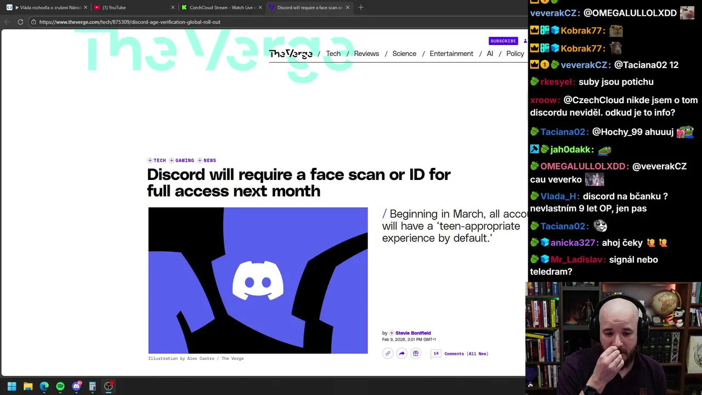Close the Discord article tab
Viewport: 702px width, 395px height.
point(347,8)
